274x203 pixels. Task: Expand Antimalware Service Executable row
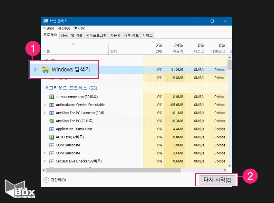coord(45,105)
